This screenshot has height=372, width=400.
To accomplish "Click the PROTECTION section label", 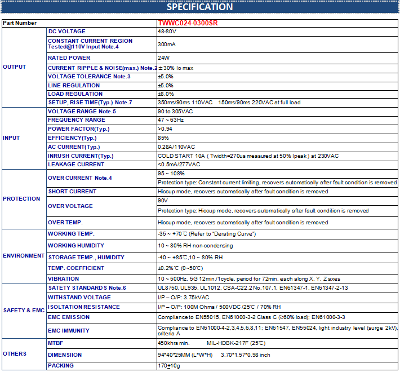I will 21,199.
